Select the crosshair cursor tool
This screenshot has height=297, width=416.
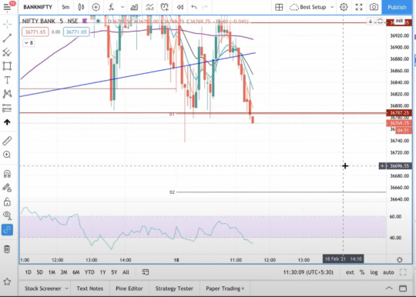click(7, 24)
